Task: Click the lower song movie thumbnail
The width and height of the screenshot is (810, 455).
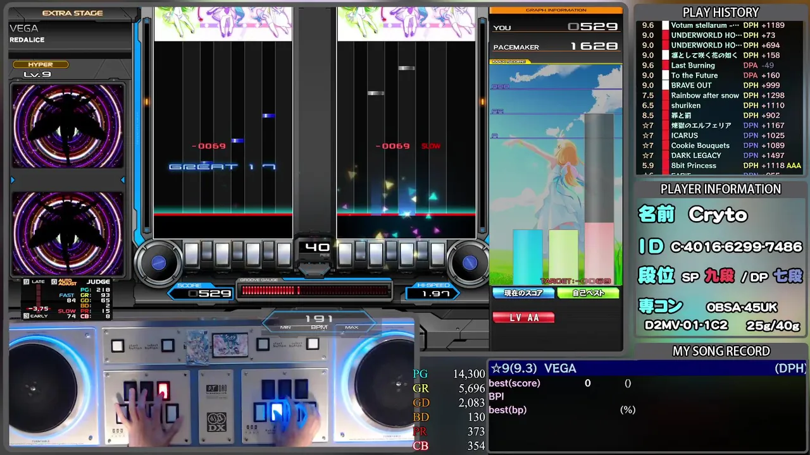Action: click(68, 234)
